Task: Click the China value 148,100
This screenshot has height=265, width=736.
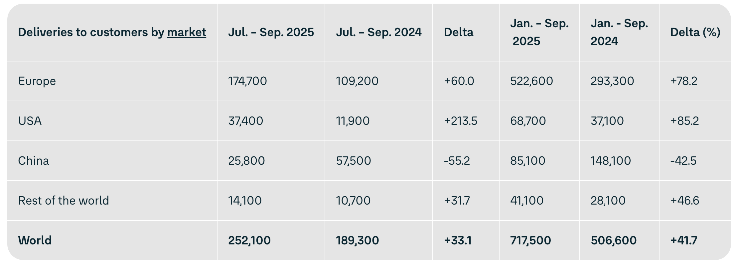Action: coord(611,161)
